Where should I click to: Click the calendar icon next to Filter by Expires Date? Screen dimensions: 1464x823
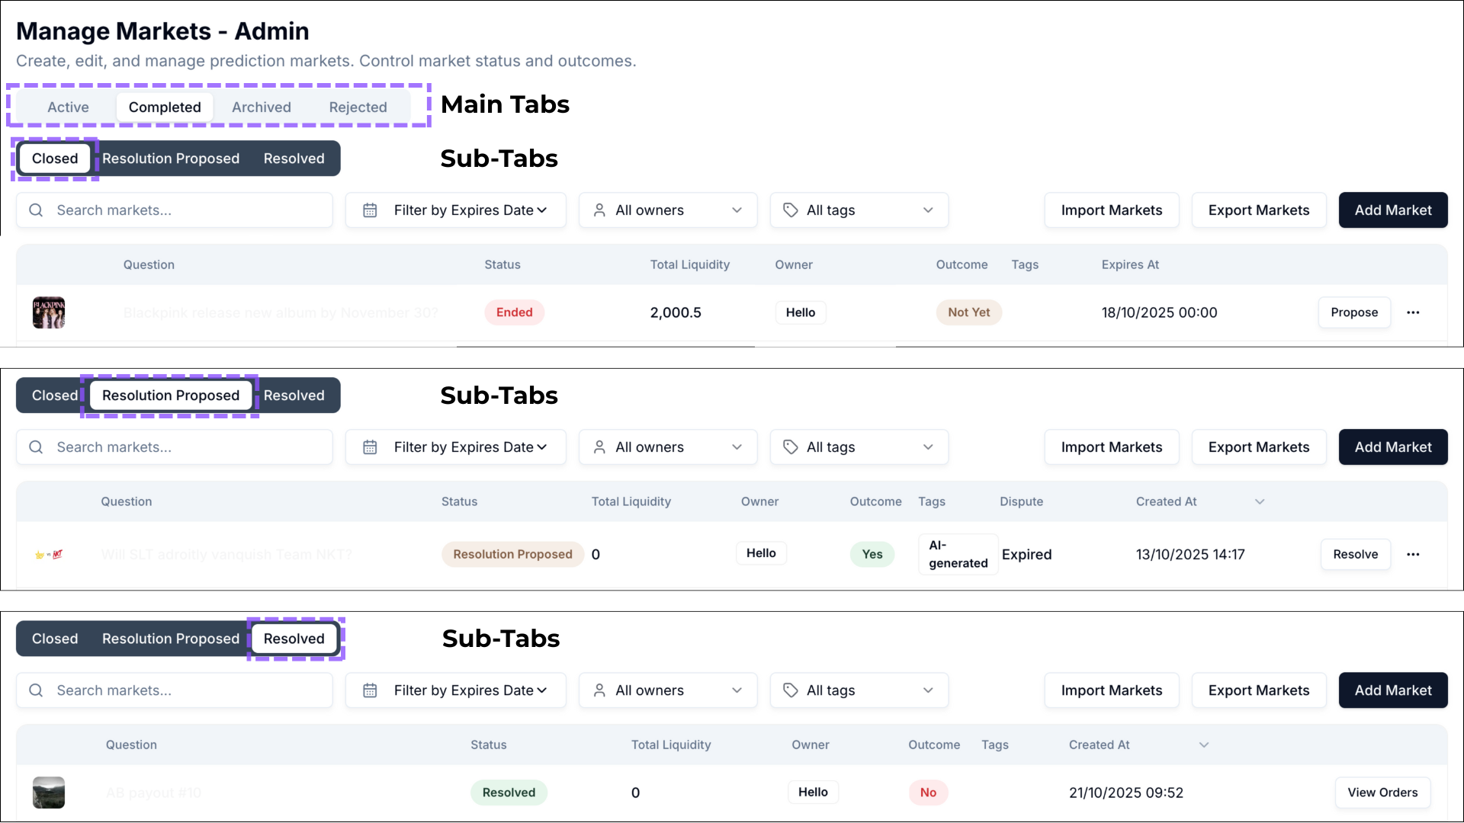click(x=370, y=210)
